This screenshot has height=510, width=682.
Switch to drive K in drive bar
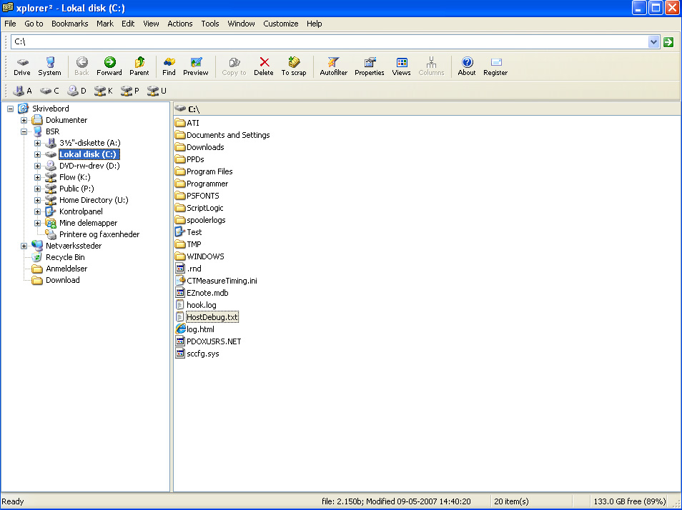pos(104,91)
